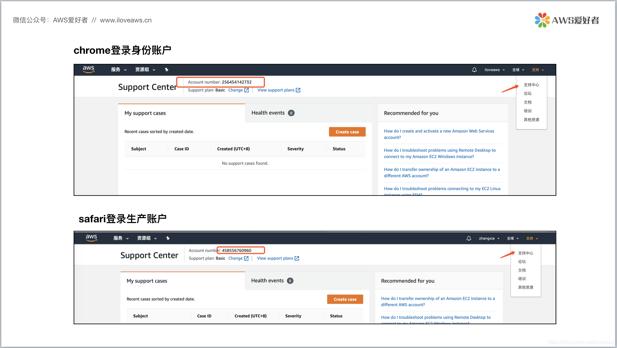617x348 pixels.
Task: Expand the 资源组 menu in the Safari console
Action: (147, 238)
